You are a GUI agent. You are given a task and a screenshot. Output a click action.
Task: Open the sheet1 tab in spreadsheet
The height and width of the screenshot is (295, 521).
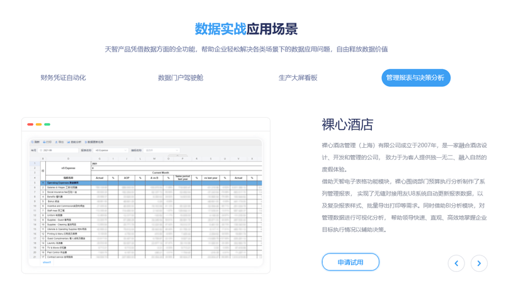(47, 262)
